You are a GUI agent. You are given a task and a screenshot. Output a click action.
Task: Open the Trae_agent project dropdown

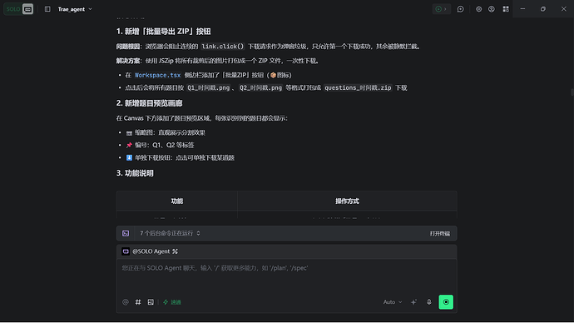pyautogui.click(x=75, y=9)
